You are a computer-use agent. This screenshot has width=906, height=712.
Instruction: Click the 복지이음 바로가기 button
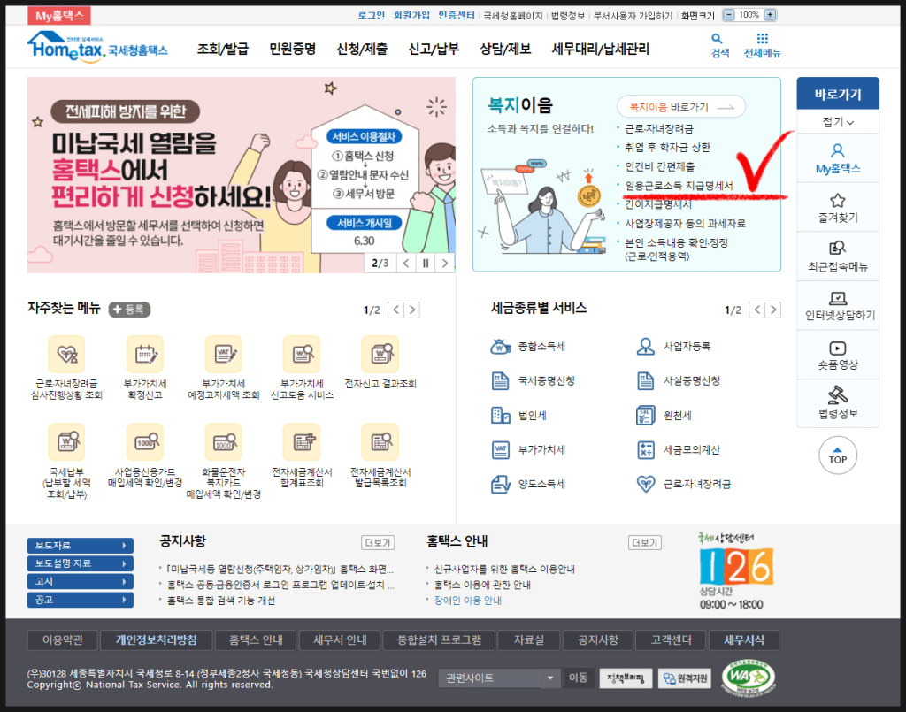[x=681, y=107]
